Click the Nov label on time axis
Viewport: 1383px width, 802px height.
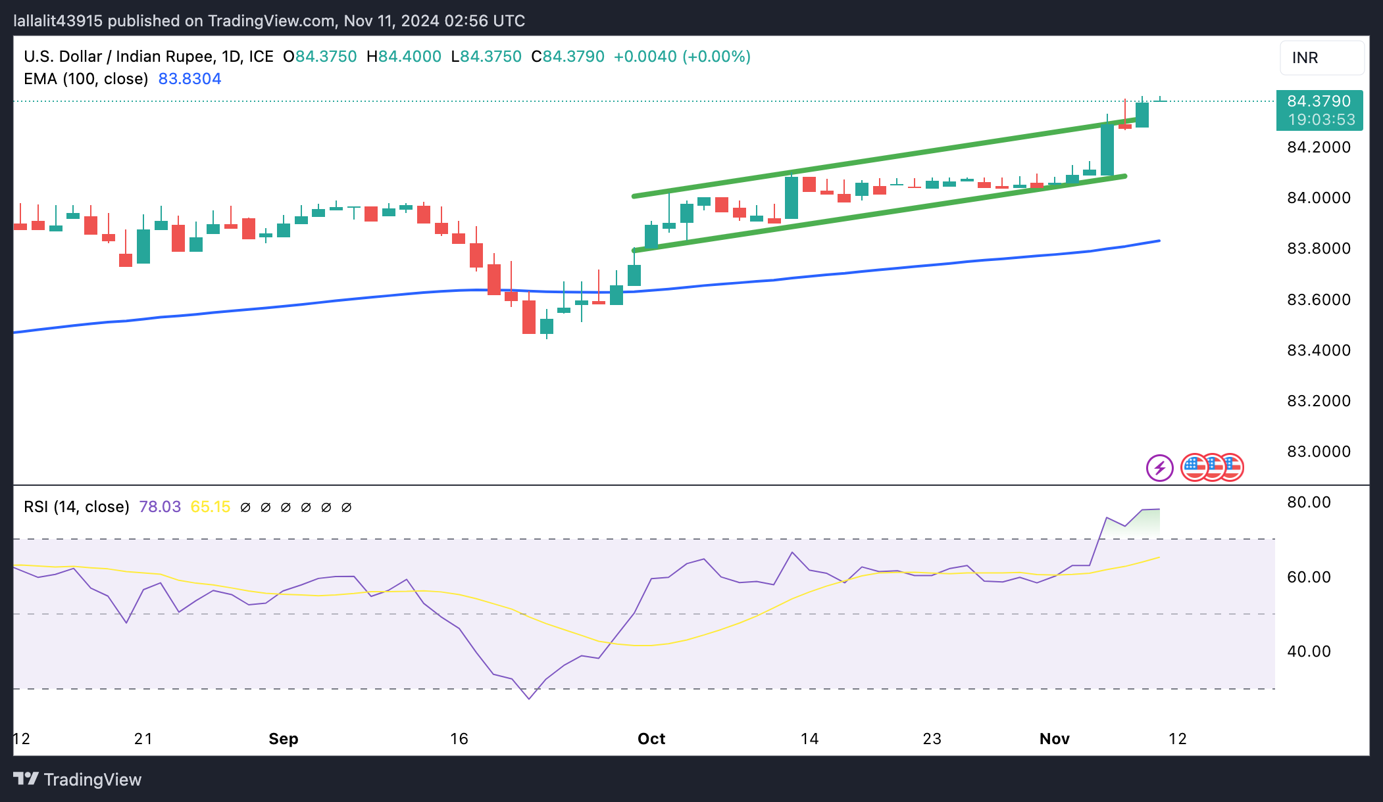click(1054, 739)
